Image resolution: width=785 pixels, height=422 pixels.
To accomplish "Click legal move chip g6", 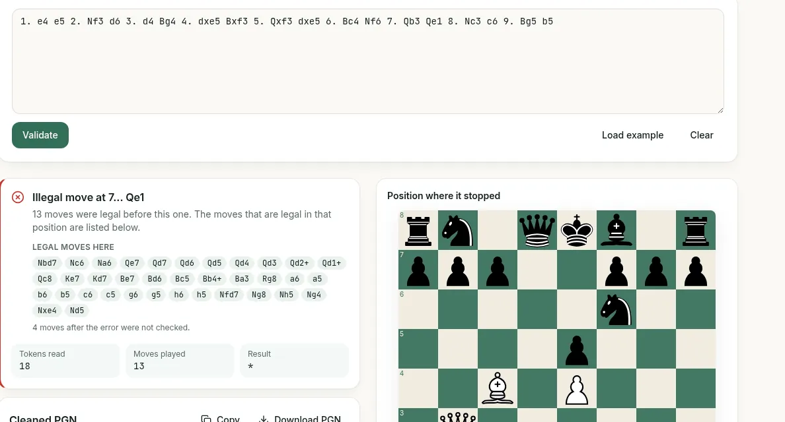I will coord(133,295).
